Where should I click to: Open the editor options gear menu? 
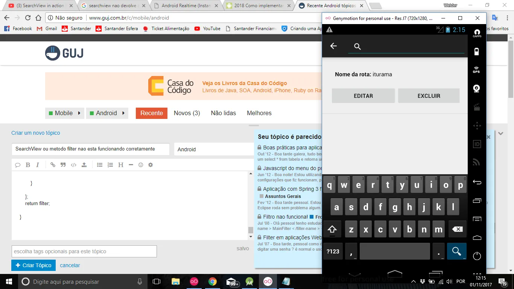coord(151,165)
